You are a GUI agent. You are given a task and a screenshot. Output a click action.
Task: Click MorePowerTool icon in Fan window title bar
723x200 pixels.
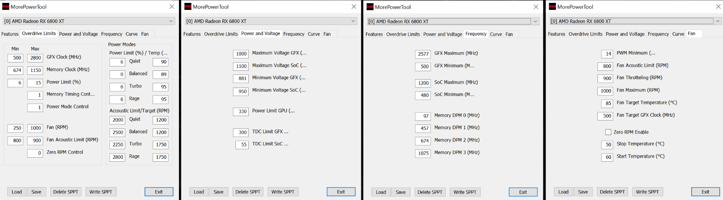(552, 7)
